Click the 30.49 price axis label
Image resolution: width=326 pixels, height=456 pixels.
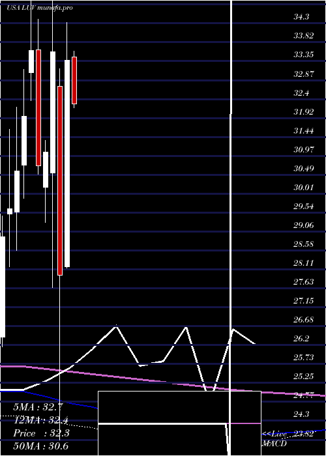304,169
